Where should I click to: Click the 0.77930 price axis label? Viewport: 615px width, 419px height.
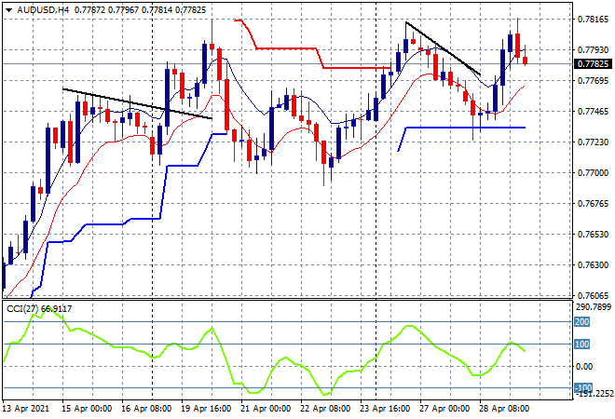[x=593, y=49]
